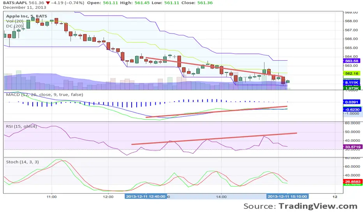Click the 0.0391 MACD histogram value tag
The height and width of the screenshot is (214, 363).
[351, 102]
